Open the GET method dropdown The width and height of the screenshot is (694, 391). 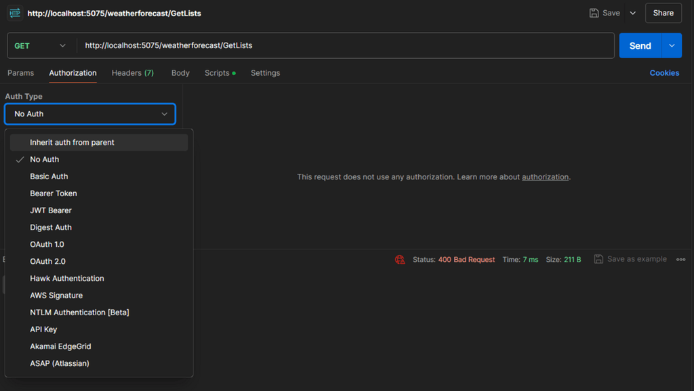[x=40, y=46]
